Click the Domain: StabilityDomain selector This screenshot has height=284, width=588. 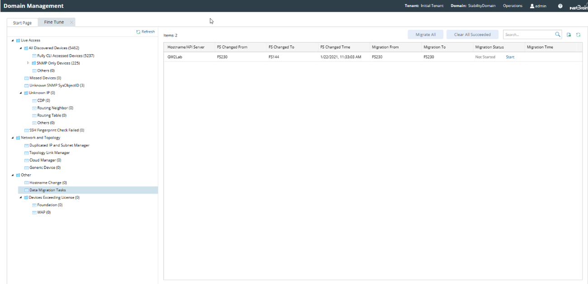(473, 6)
